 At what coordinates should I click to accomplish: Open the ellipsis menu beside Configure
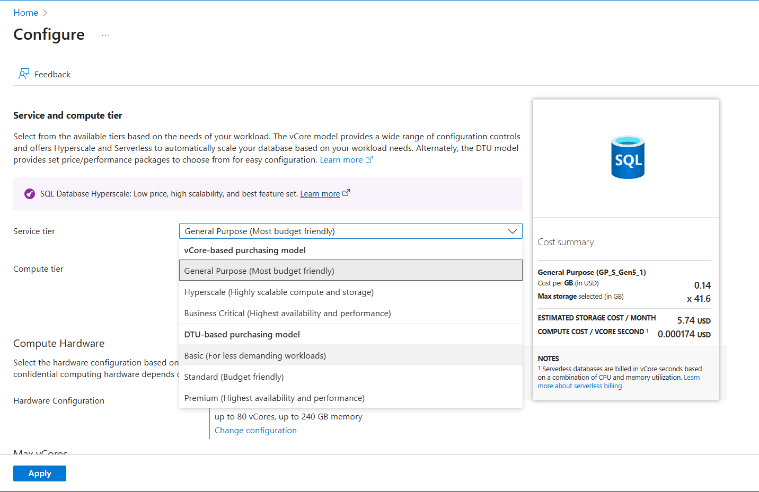pos(105,35)
